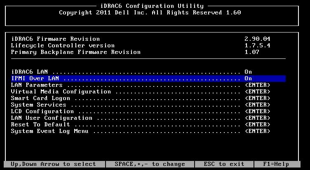Viewport: 310px width, 170px height.
Task: Open Virtual Media Configuration entry
Action: [61, 92]
